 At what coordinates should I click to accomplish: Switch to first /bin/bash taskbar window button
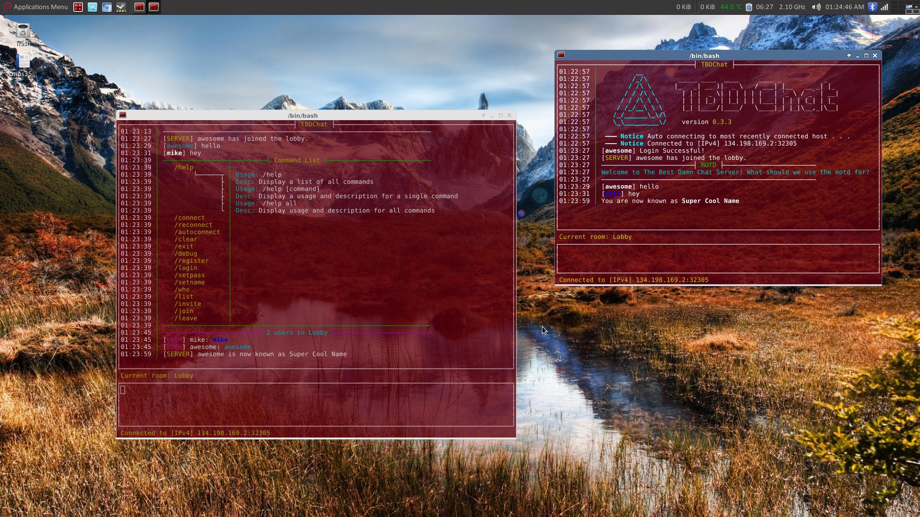click(x=139, y=7)
